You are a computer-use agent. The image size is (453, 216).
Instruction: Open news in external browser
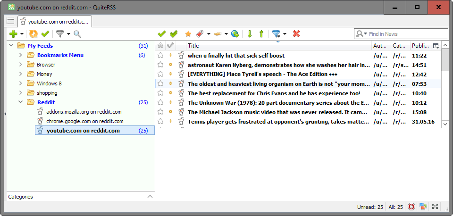tap(235, 34)
